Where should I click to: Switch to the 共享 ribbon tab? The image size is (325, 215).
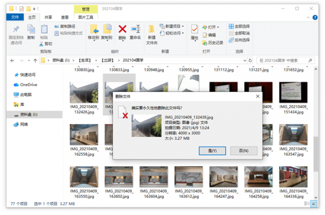(x=48, y=17)
